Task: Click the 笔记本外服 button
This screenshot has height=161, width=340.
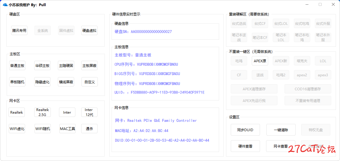Action: pos(323,37)
